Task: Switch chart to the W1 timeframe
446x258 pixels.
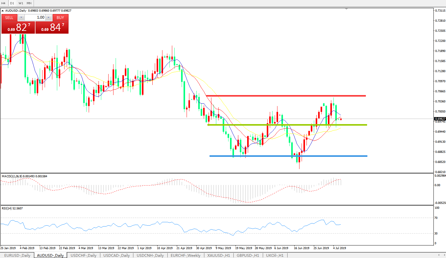Action: click(21, 3)
